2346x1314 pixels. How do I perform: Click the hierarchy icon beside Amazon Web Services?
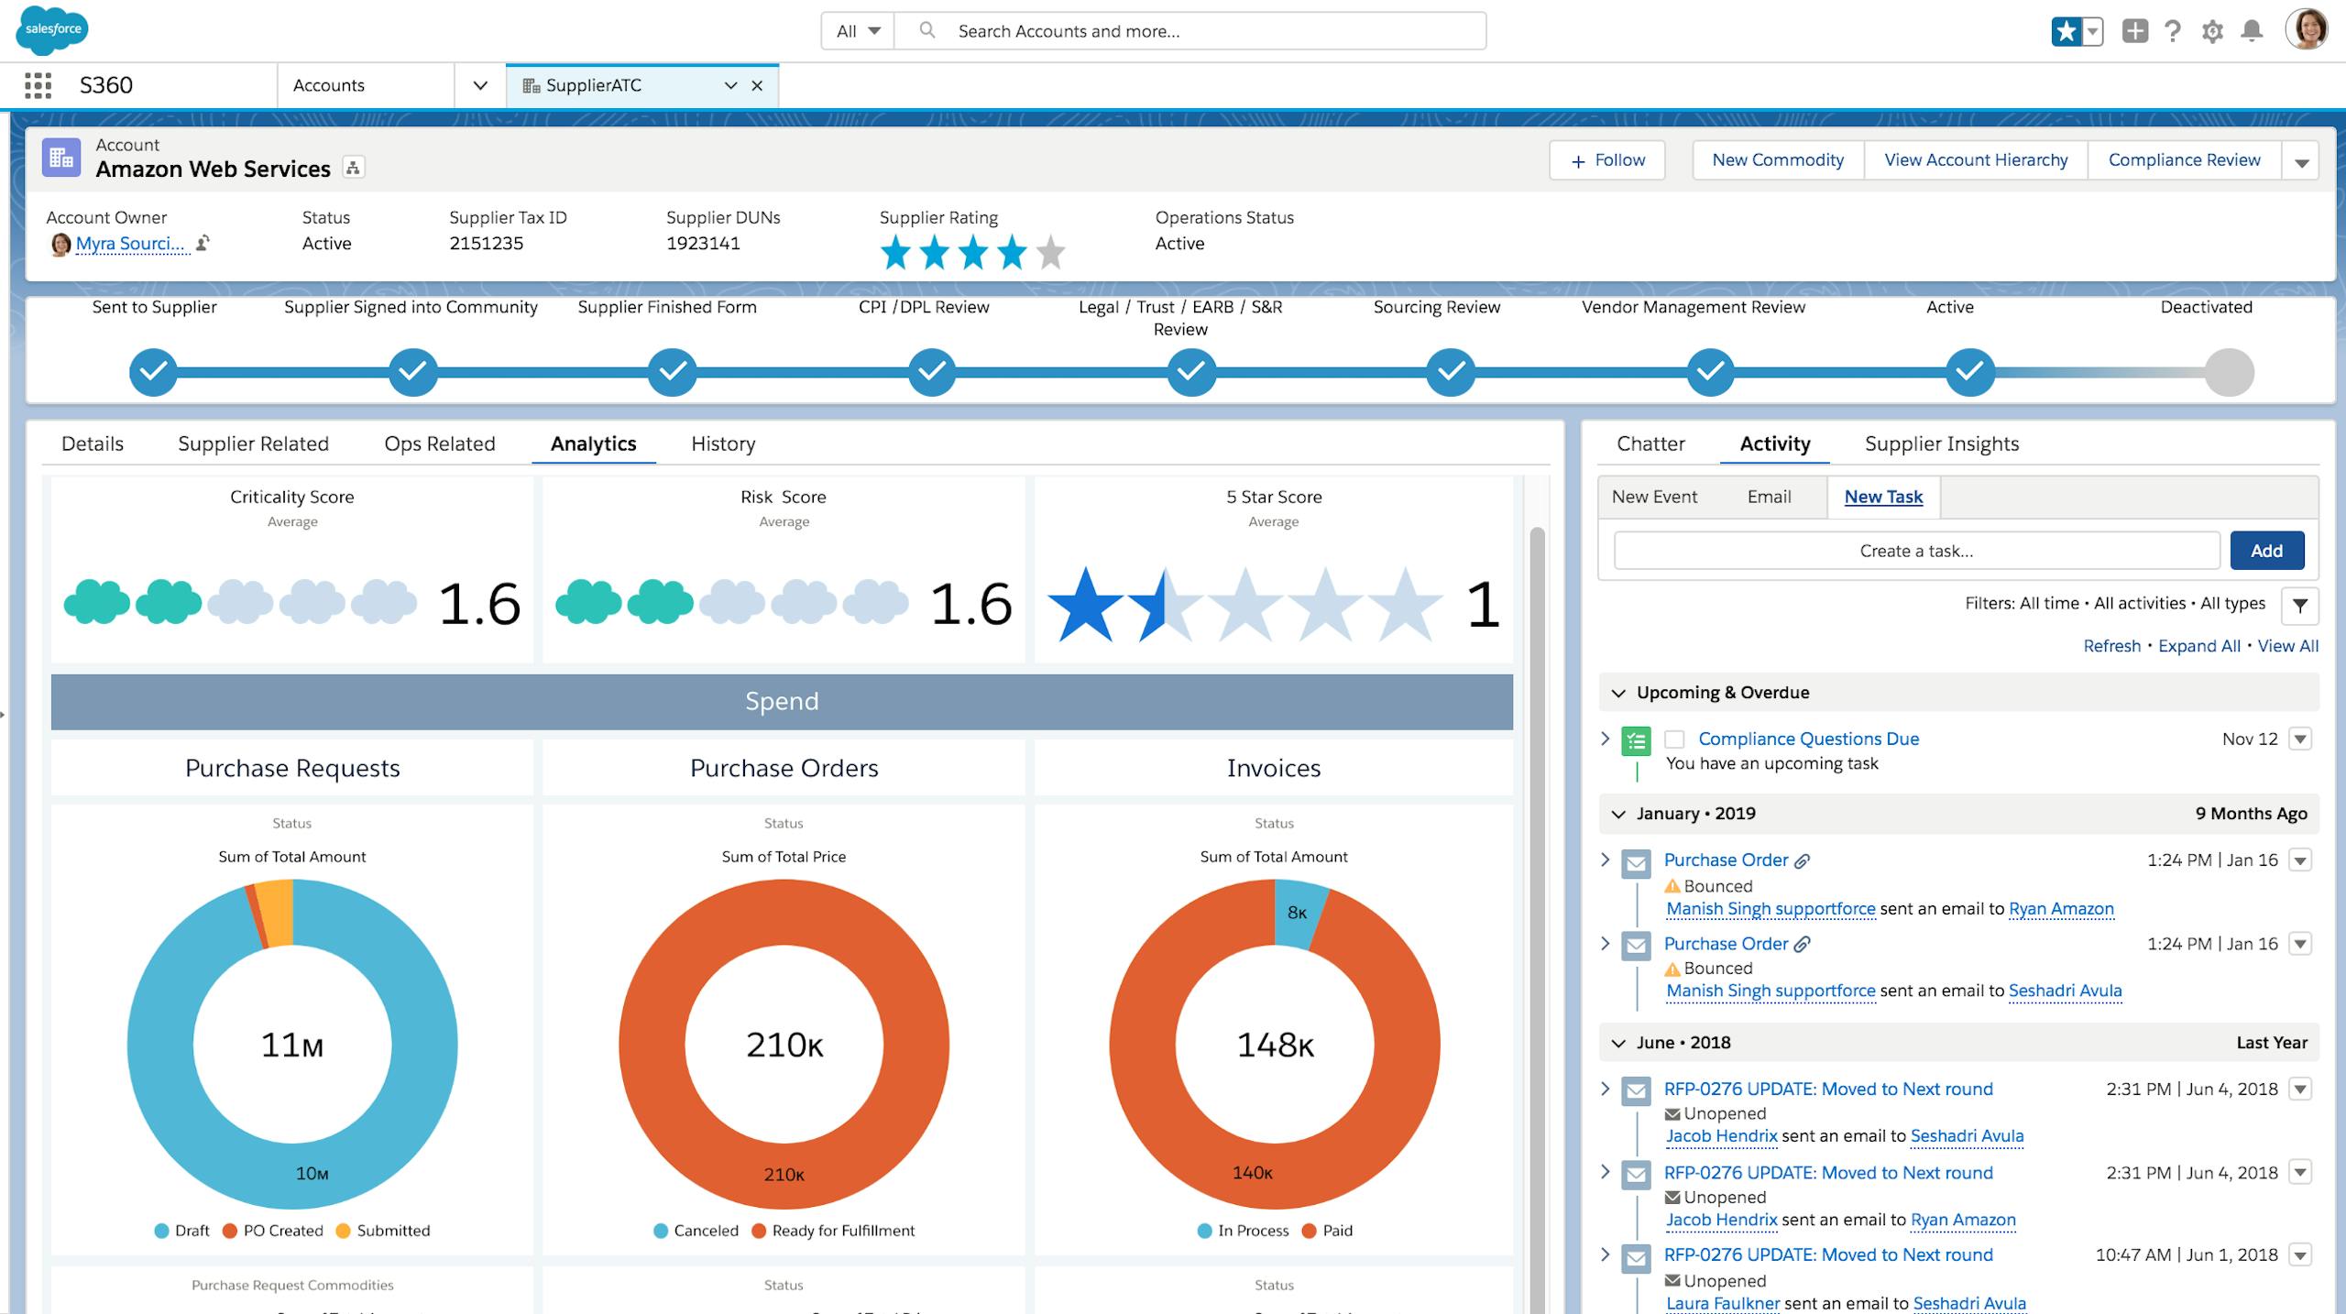tap(354, 168)
